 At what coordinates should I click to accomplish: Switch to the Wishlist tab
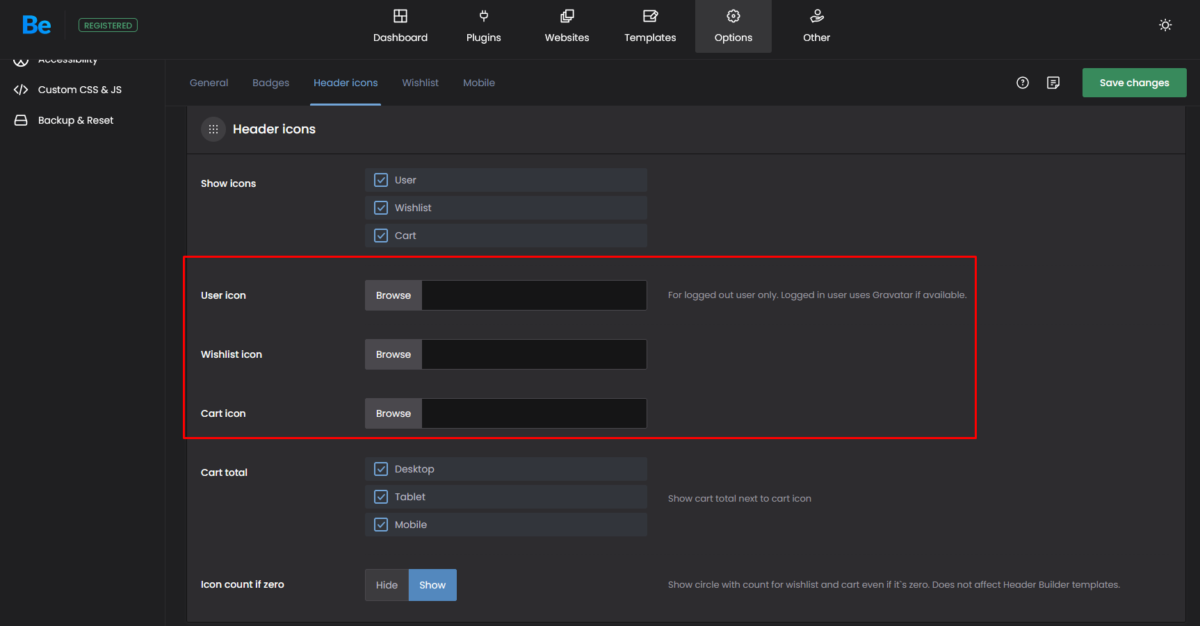(x=420, y=83)
